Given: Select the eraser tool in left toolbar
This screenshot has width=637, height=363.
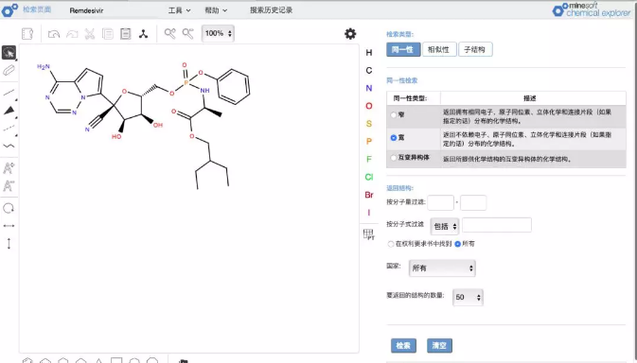Looking at the screenshot, I should (x=9, y=70).
